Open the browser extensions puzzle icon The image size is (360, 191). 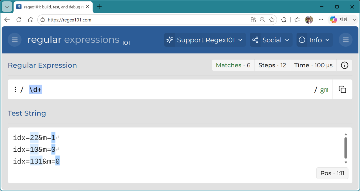[284, 20]
